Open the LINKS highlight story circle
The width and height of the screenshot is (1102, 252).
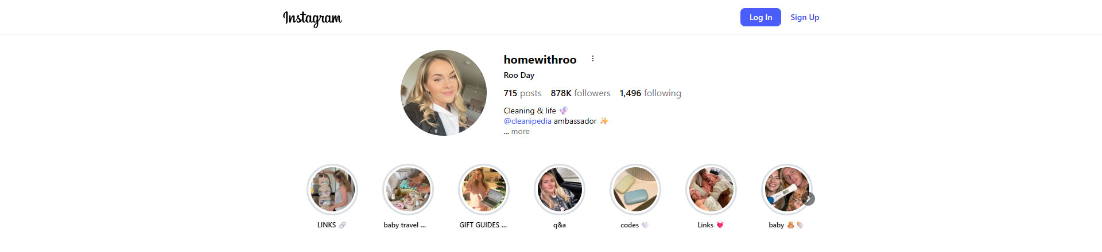click(x=332, y=190)
